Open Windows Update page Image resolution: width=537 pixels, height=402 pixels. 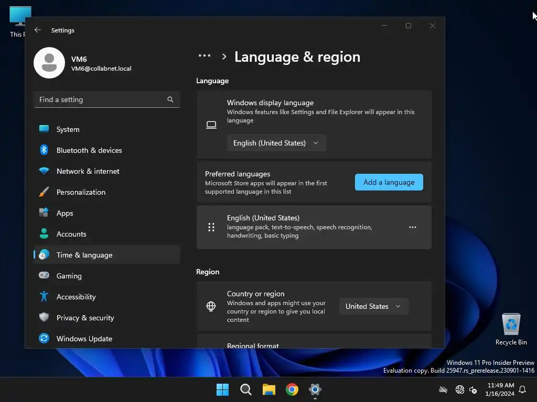click(x=107, y=339)
